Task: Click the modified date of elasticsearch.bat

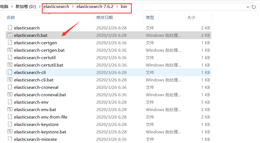Action: (111, 35)
